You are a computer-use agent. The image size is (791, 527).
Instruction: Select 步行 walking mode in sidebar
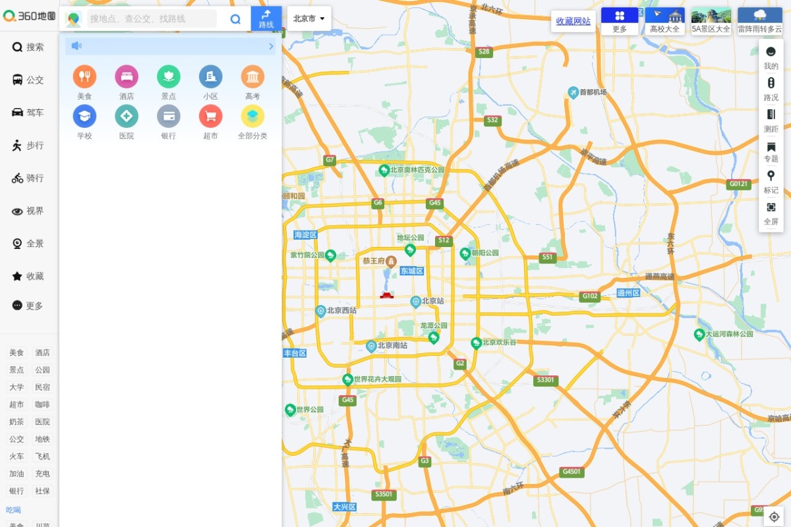point(28,145)
